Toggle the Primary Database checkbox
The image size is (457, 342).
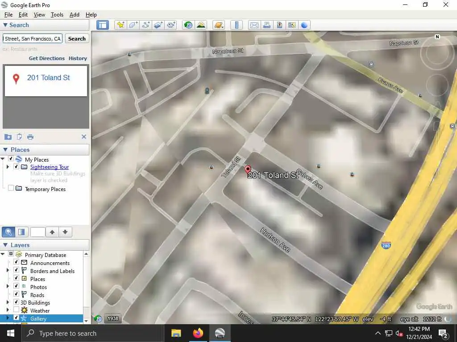[11, 254]
